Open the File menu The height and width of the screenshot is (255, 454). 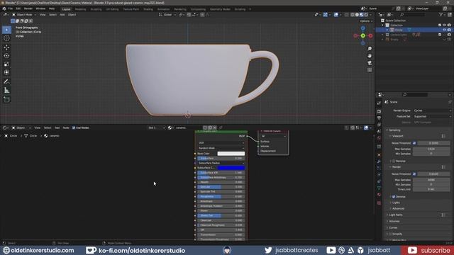(x=11, y=8)
